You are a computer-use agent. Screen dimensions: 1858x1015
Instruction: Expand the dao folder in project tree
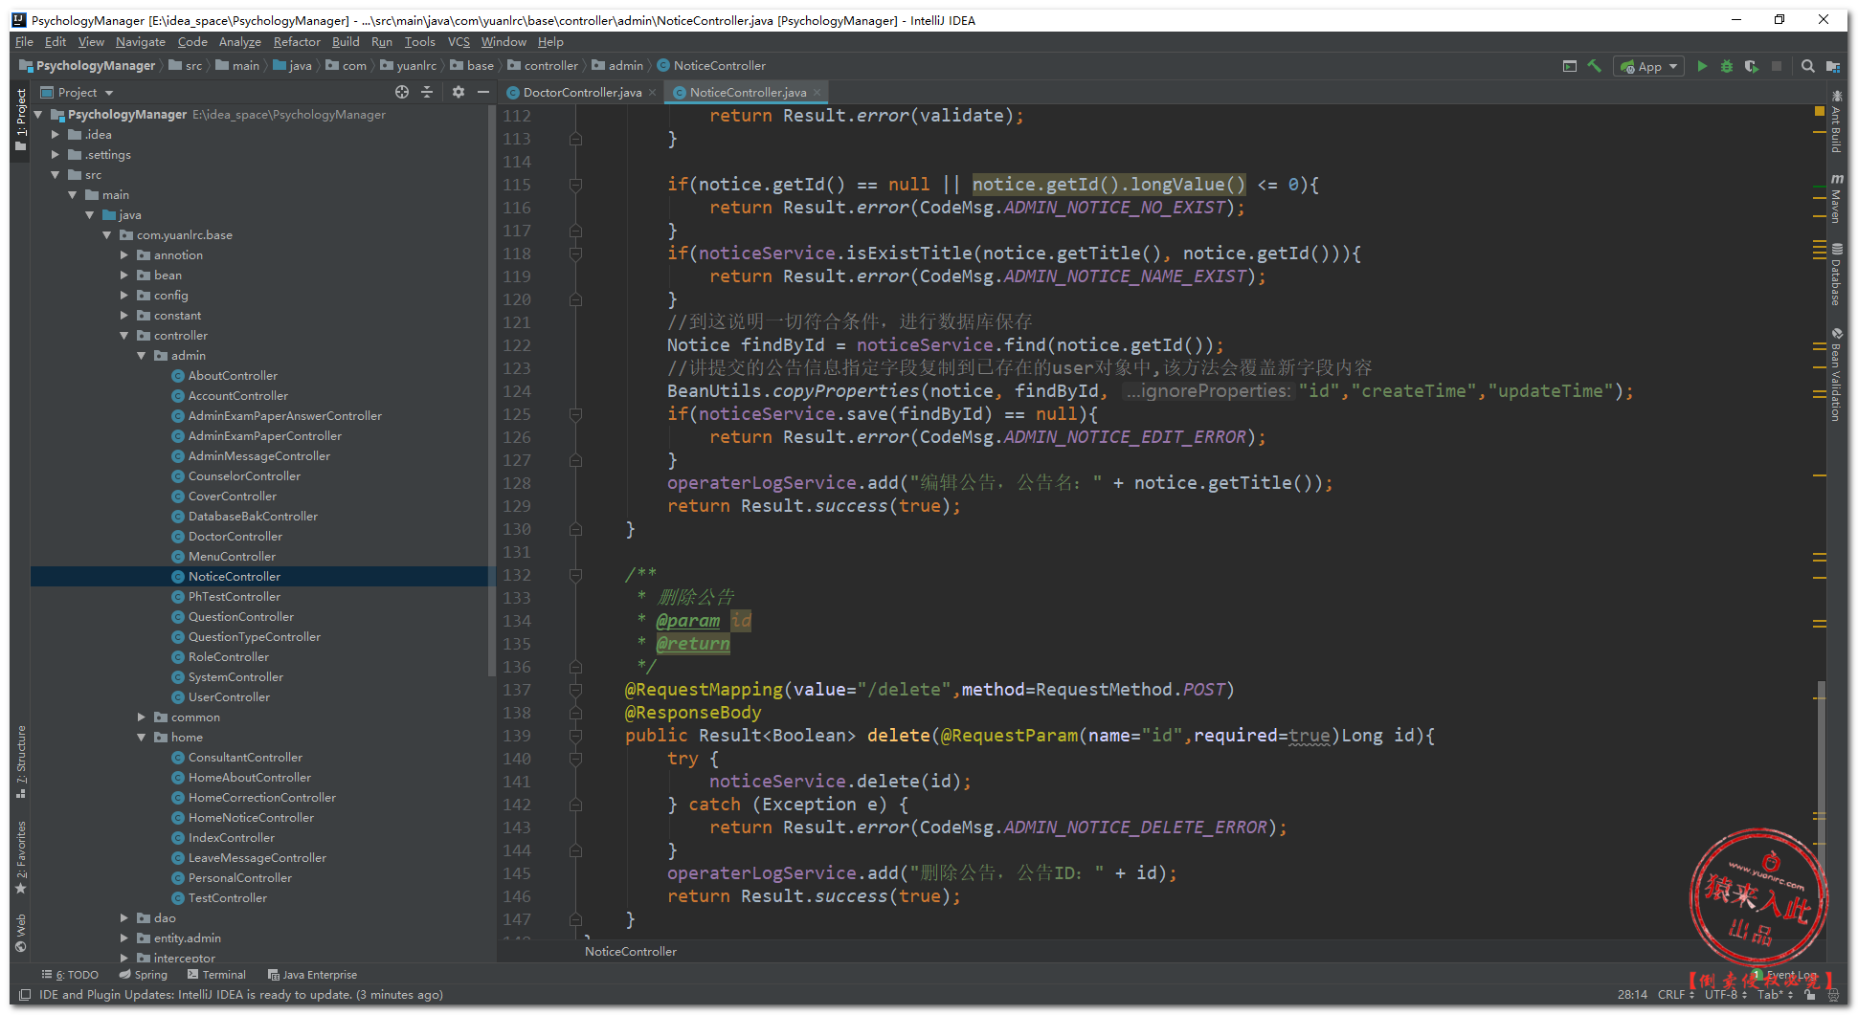coord(124,918)
